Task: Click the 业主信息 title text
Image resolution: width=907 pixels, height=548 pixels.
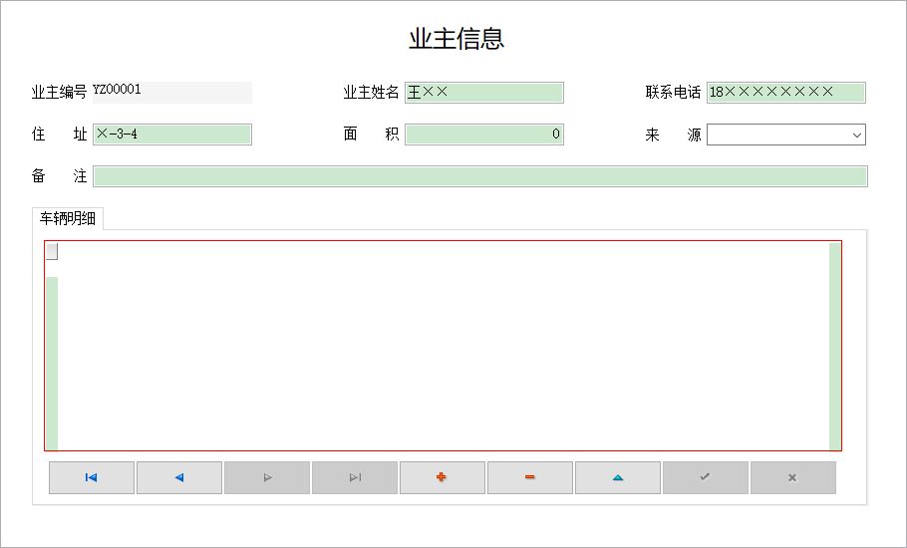Action: coord(456,39)
